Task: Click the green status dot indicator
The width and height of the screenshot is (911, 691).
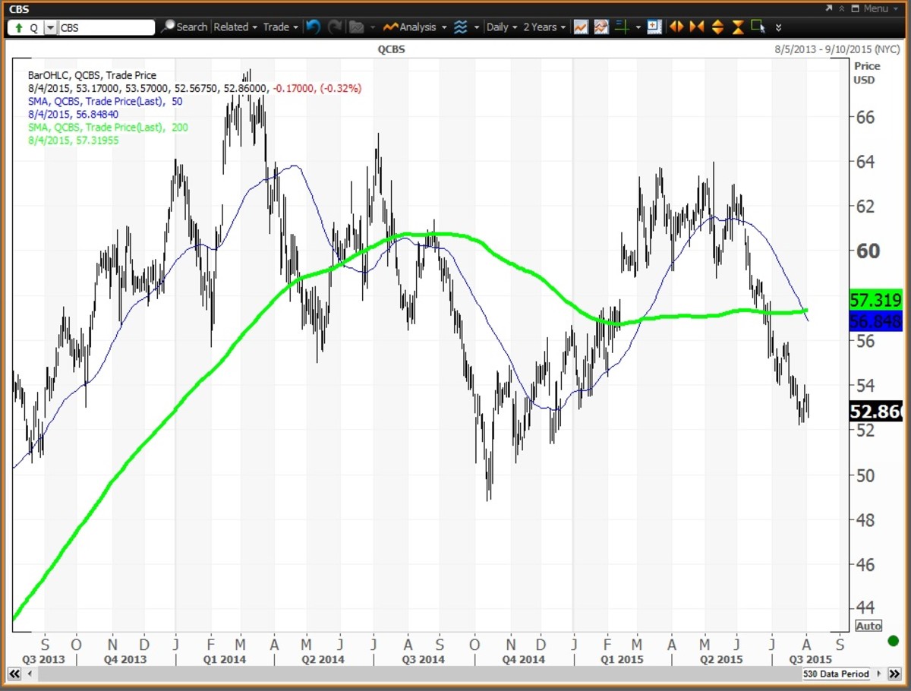Action: [x=893, y=641]
